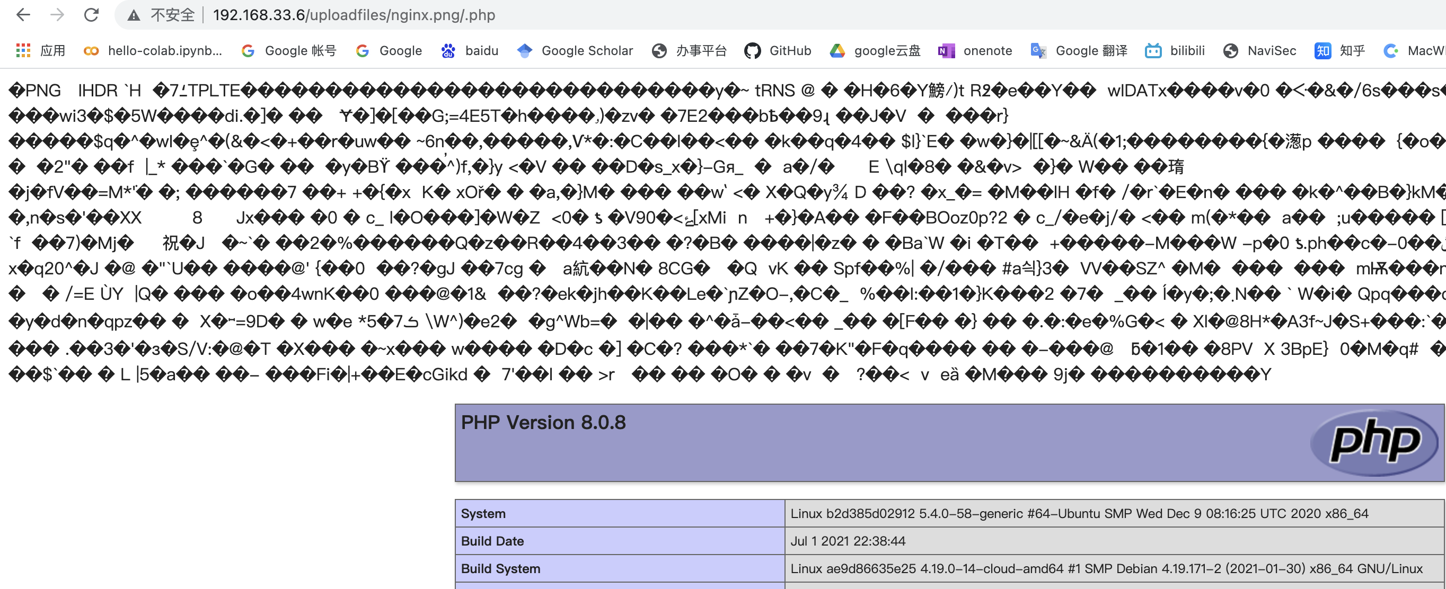The image size is (1446, 589).
Task: Click the browser back arrow
Action: [x=23, y=15]
